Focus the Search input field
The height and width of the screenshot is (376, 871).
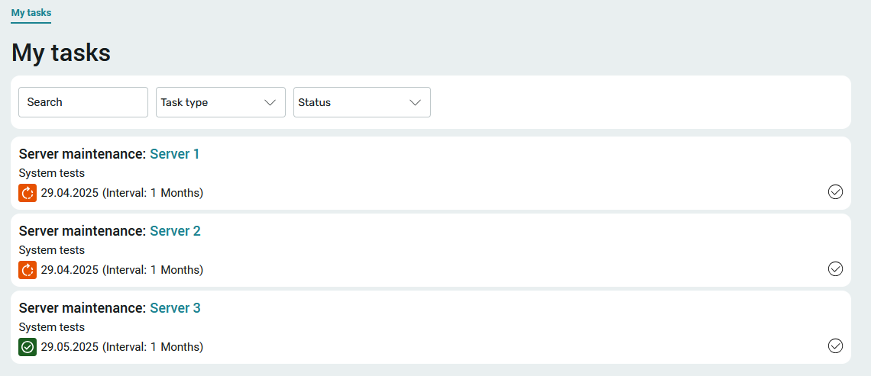point(83,102)
